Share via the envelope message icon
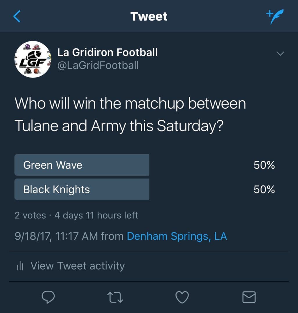This screenshot has height=313, width=298. pyautogui.click(x=249, y=297)
